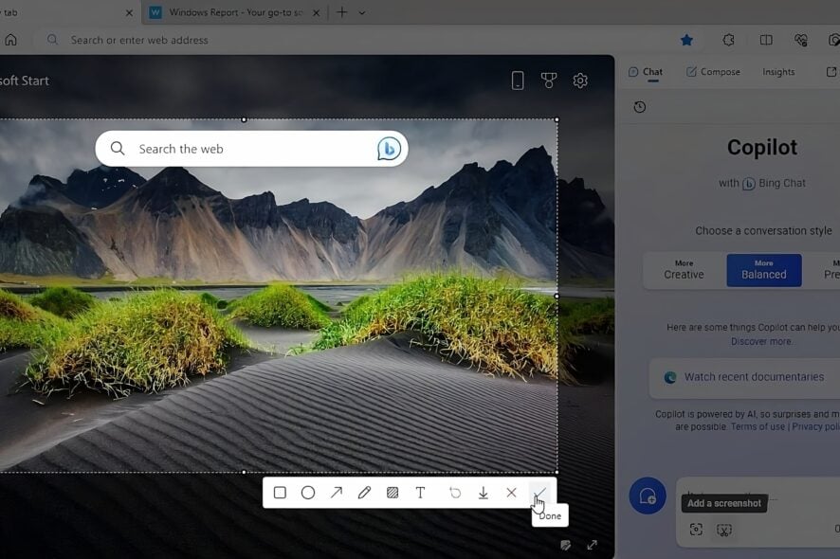Confirm the screenshot with Done checkmark
840x559 pixels.
539,493
